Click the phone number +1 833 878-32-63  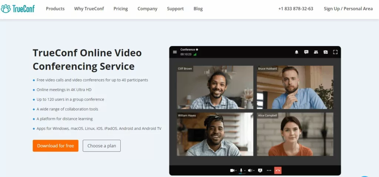click(296, 9)
